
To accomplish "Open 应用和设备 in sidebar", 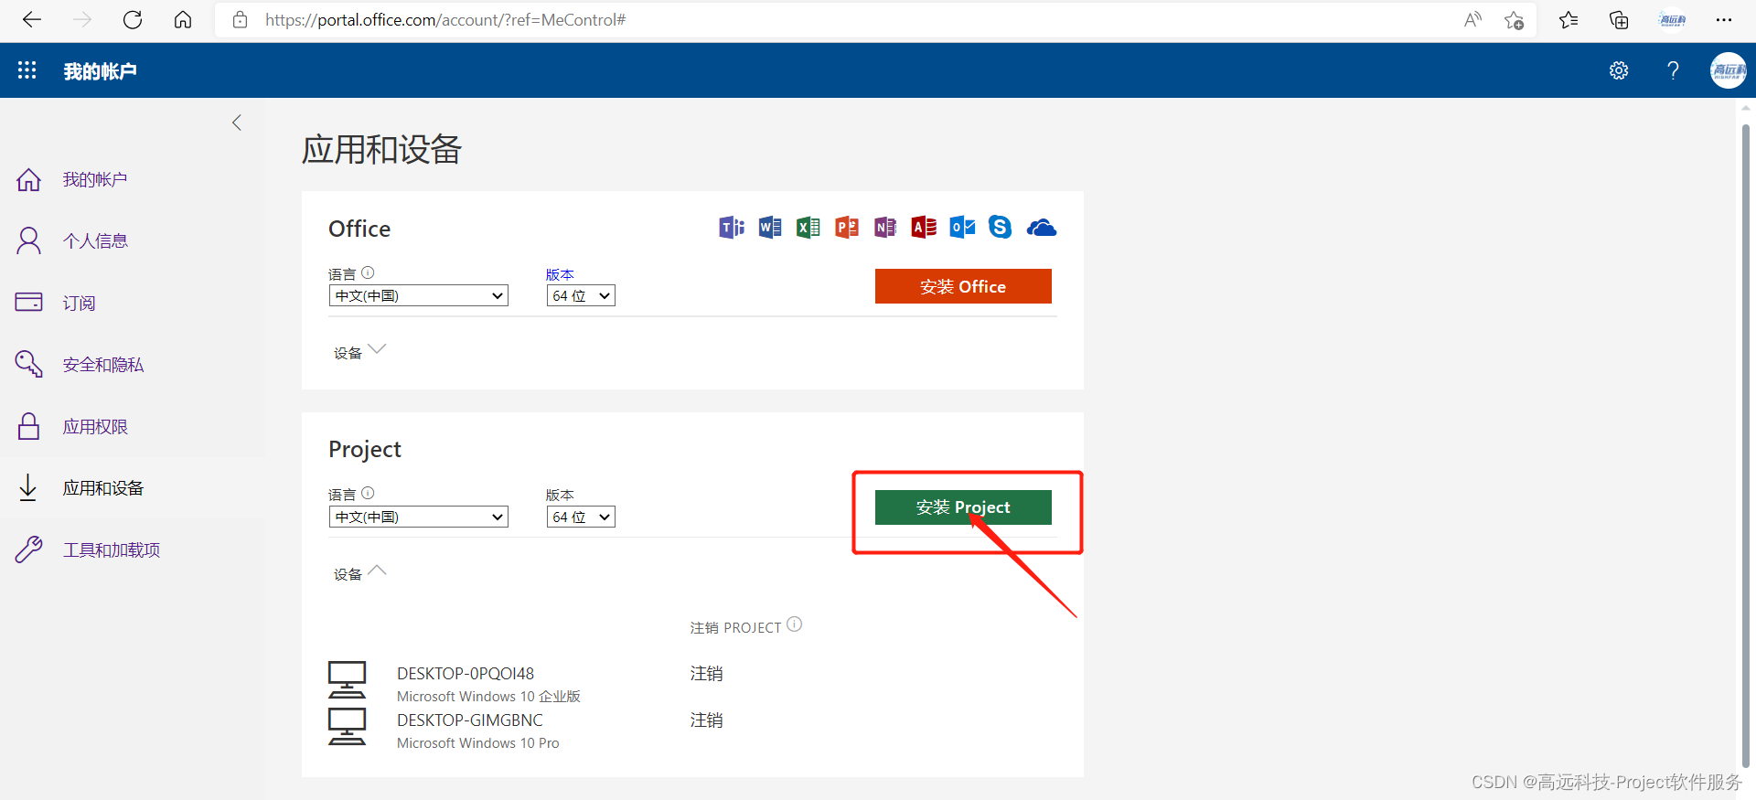I will pyautogui.click(x=103, y=488).
